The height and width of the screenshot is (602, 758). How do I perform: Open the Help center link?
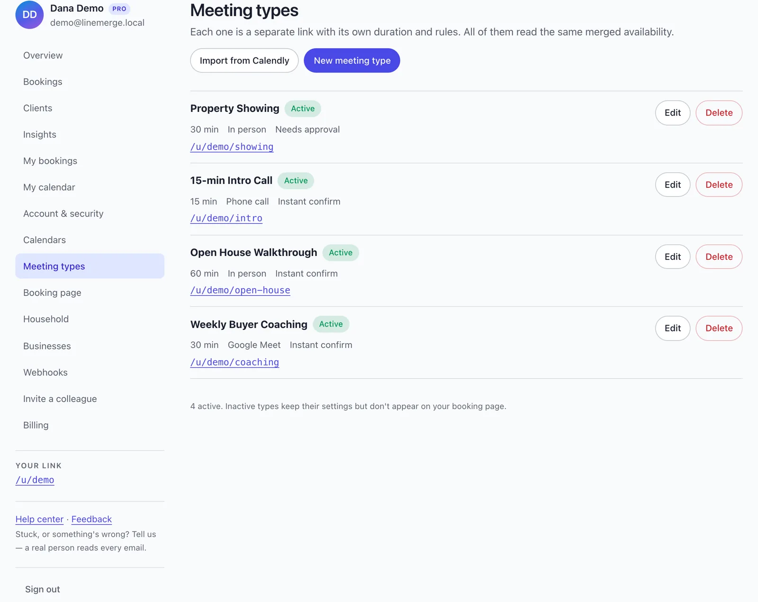39,519
